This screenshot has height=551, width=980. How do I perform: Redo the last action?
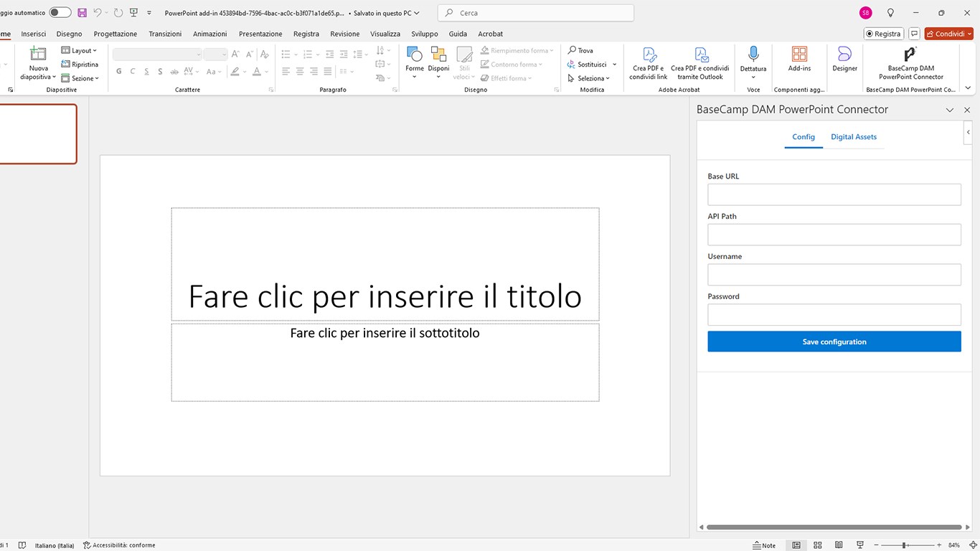[x=118, y=13]
